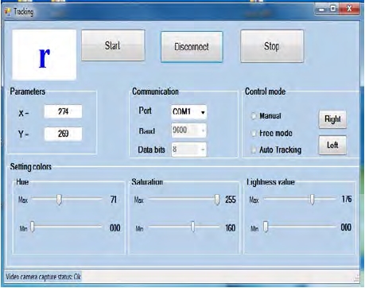This screenshot has width=365, height=288.
Task: Click the Communication group label
Action: [x=155, y=91]
